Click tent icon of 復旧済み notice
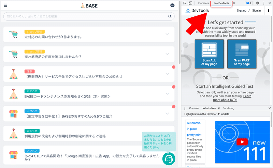273x168 pixels. (13, 74)
